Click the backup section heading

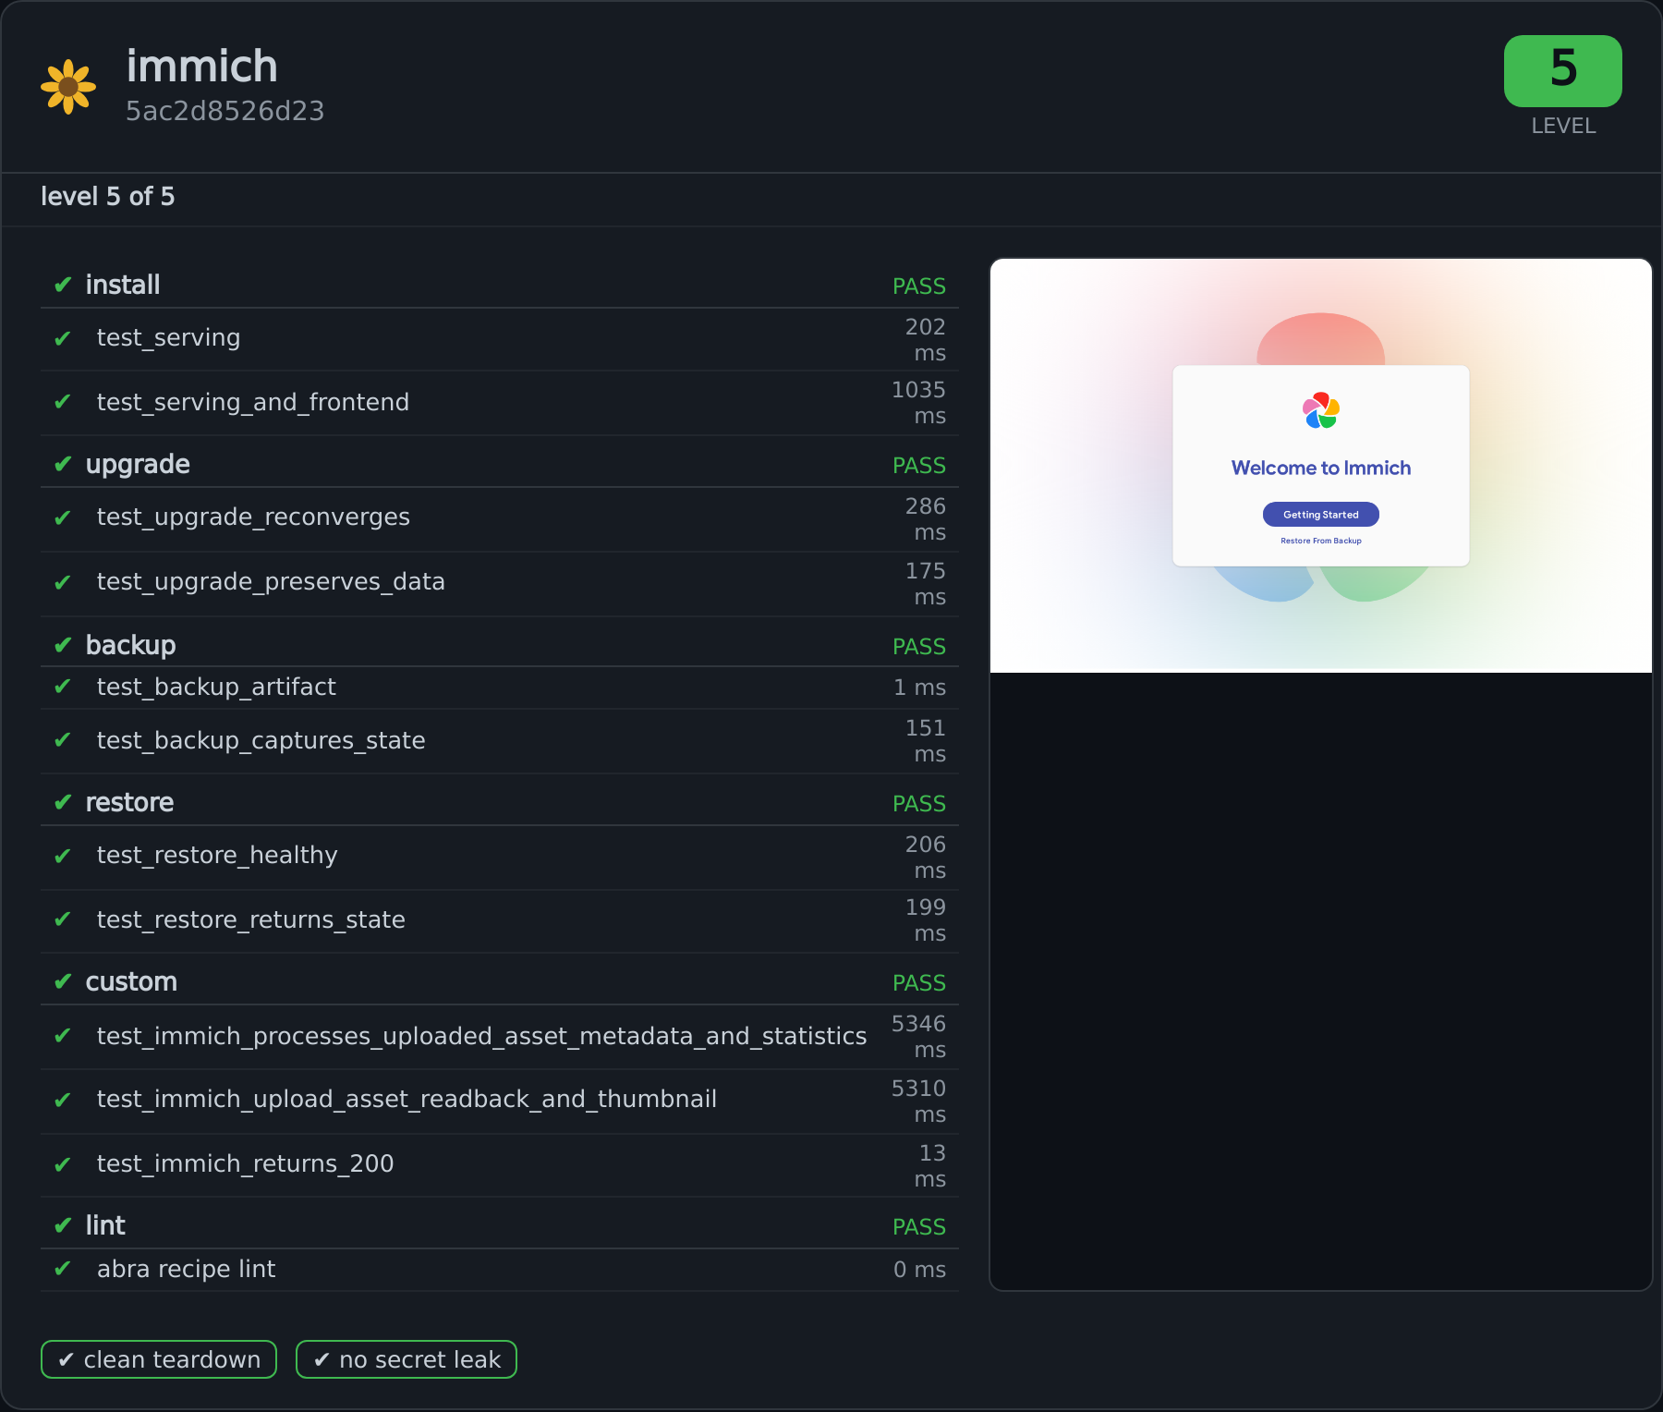click(x=130, y=645)
